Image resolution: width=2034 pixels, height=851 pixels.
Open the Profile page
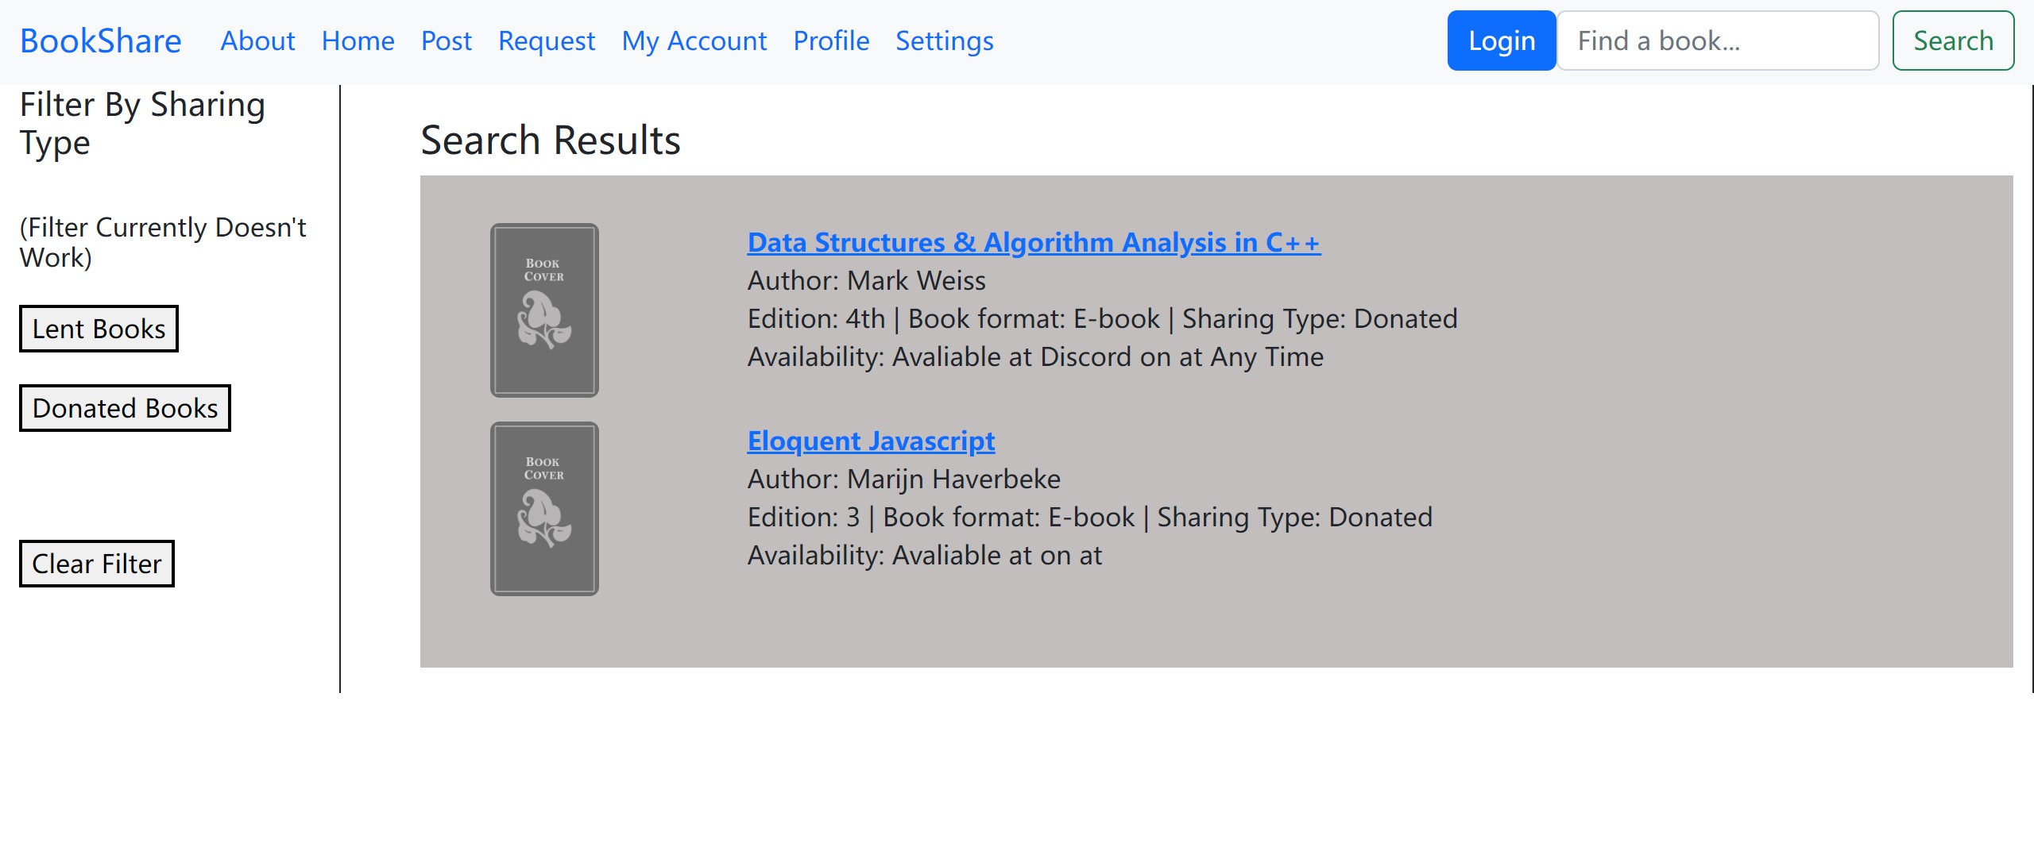[831, 40]
